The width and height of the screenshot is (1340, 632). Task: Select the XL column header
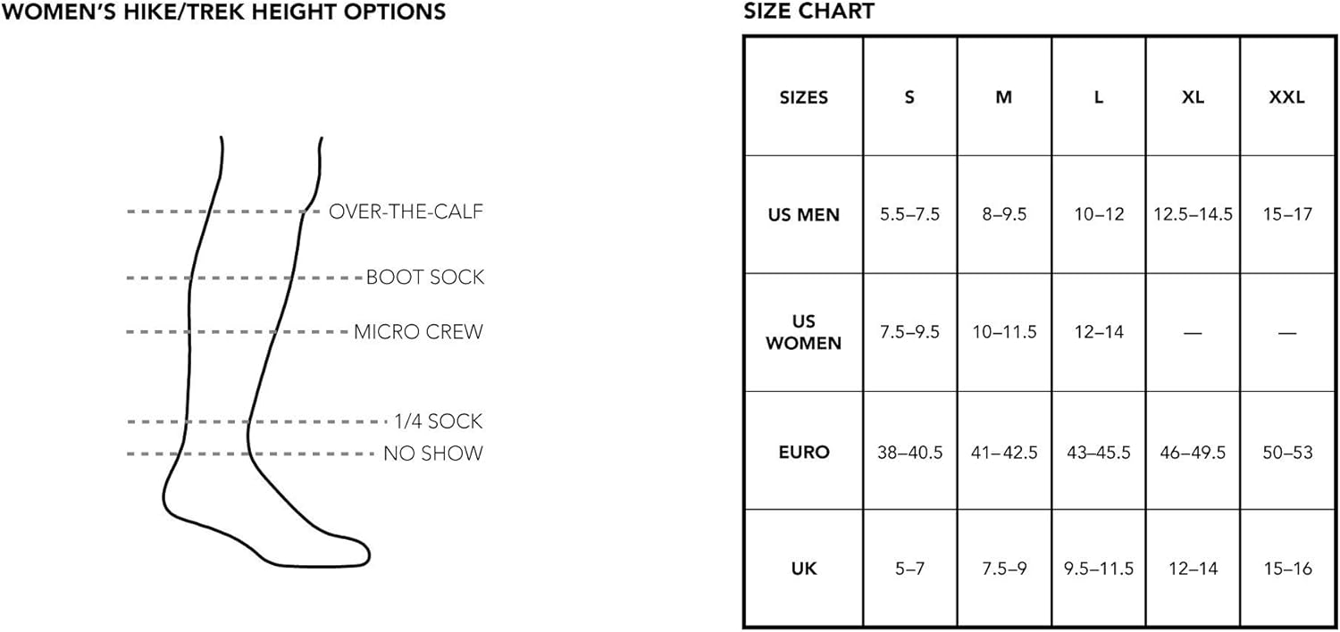(x=1193, y=97)
